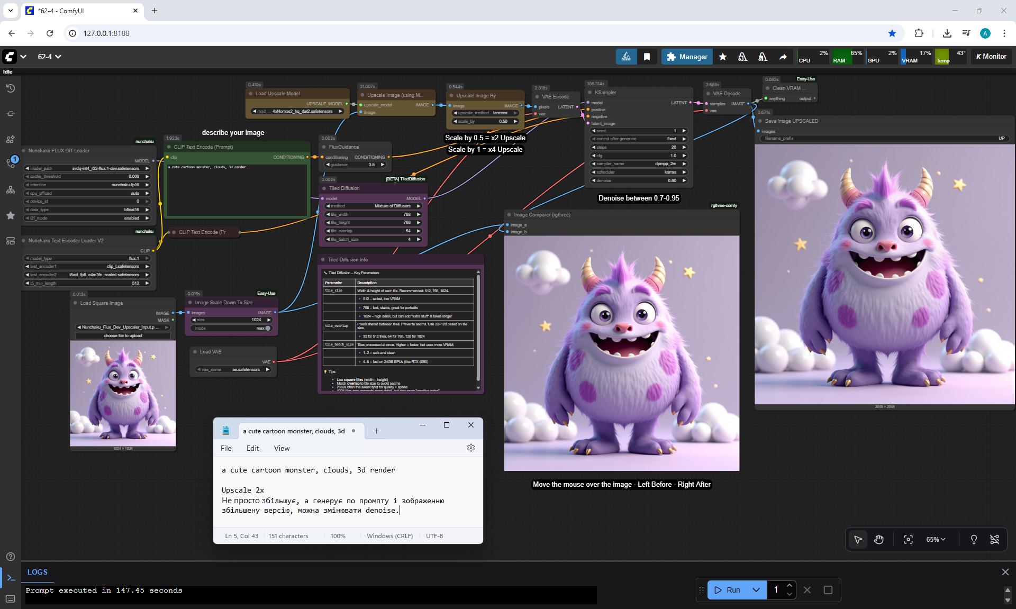
Task: Select the hand pan tool
Action: (x=879, y=539)
